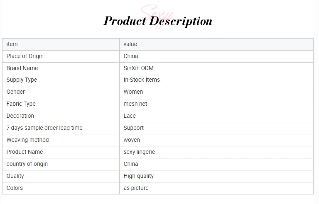This screenshot has width=319, height=204.
Task: Click the Fabric Type label
Action: pos(21,104)
